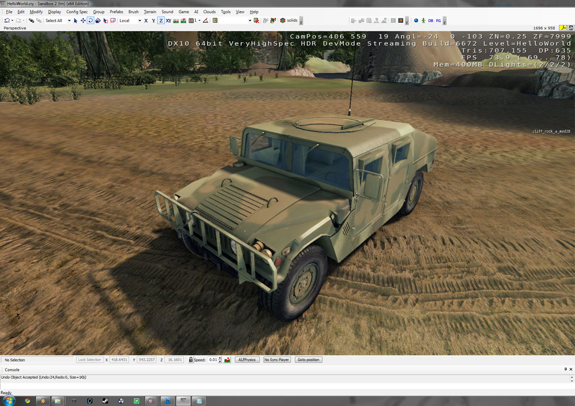This screenshot has width=575, height=406.
Task: Enable follow terrain and snap to objects
Action: (x=183, y=21)
